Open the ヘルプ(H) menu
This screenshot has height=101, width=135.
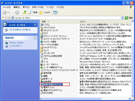pos(60,7)
